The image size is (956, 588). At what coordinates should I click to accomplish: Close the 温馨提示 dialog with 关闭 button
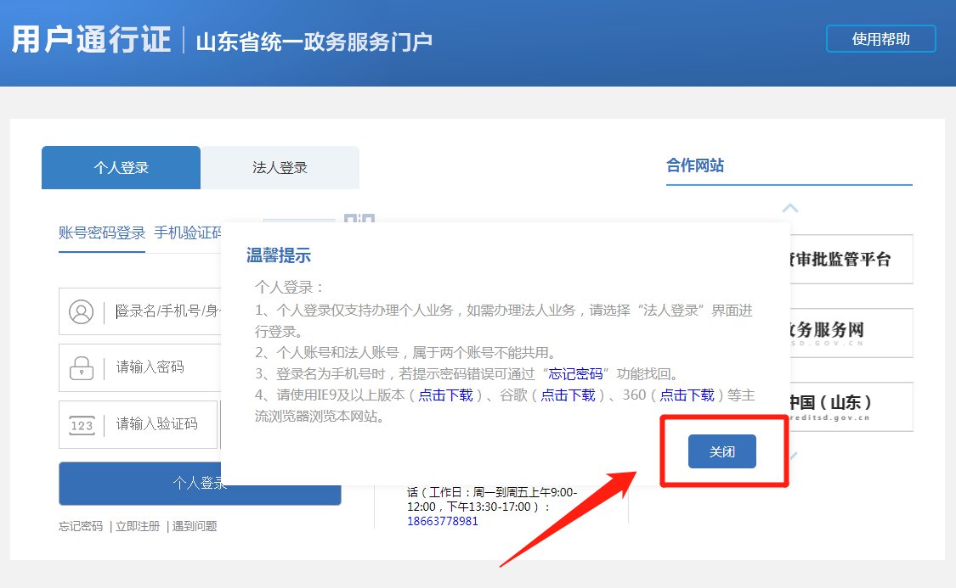click(721, 451)
